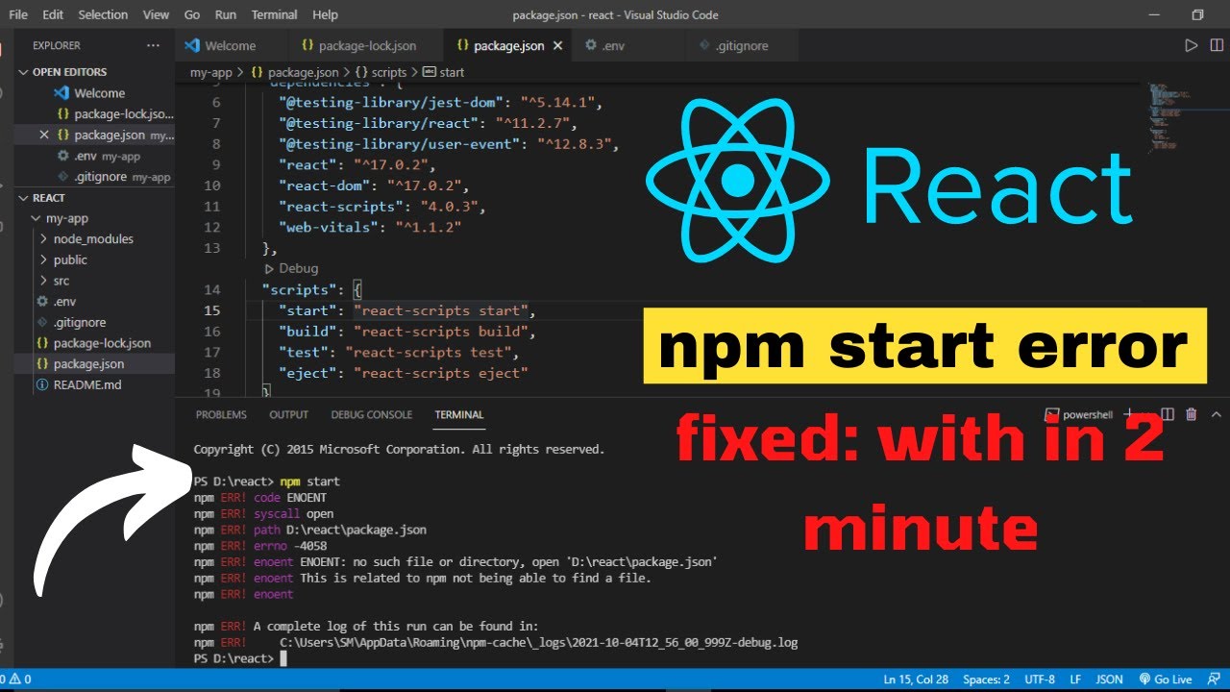
Task: Switch to the Welcome editor tab
Action: pyautogui.click(x=231, y=45)
